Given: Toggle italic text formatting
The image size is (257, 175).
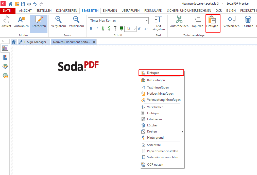Looking at the screenshot, I should point(97,29).
